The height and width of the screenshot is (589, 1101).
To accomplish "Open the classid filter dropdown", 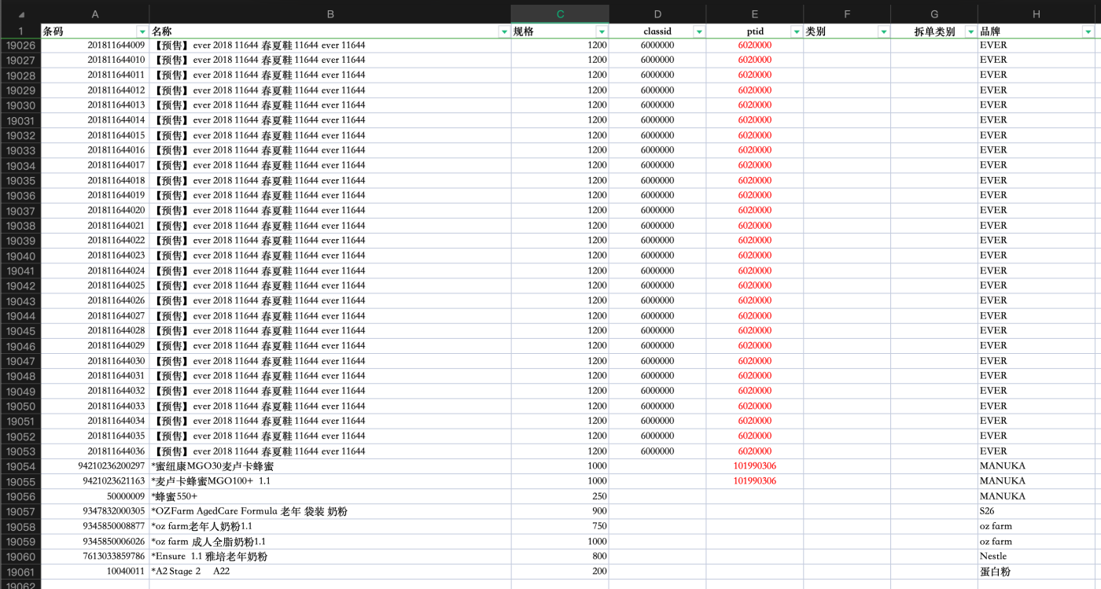I will (698, 31).
